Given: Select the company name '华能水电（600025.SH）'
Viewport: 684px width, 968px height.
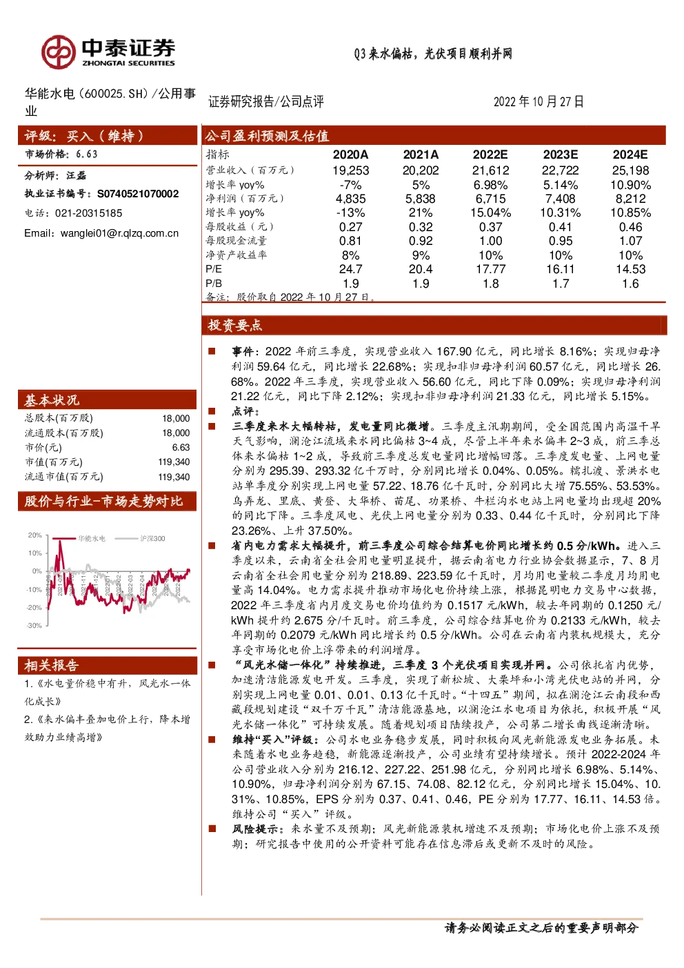Looking at the screenshot, I should click(88, 93).
